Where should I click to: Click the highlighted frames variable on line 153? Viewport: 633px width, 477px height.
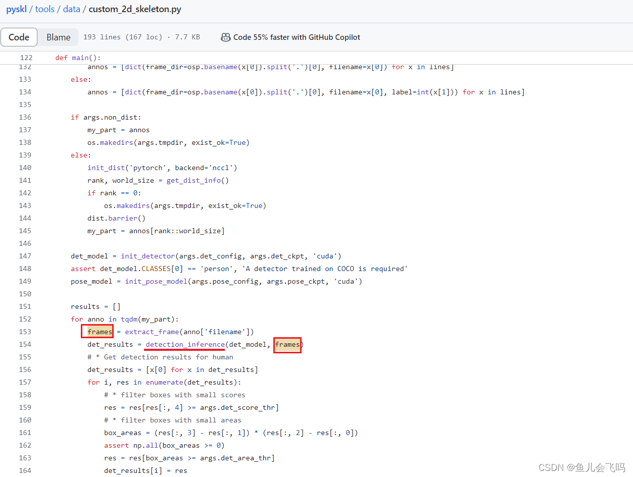[x=97, y=332]
